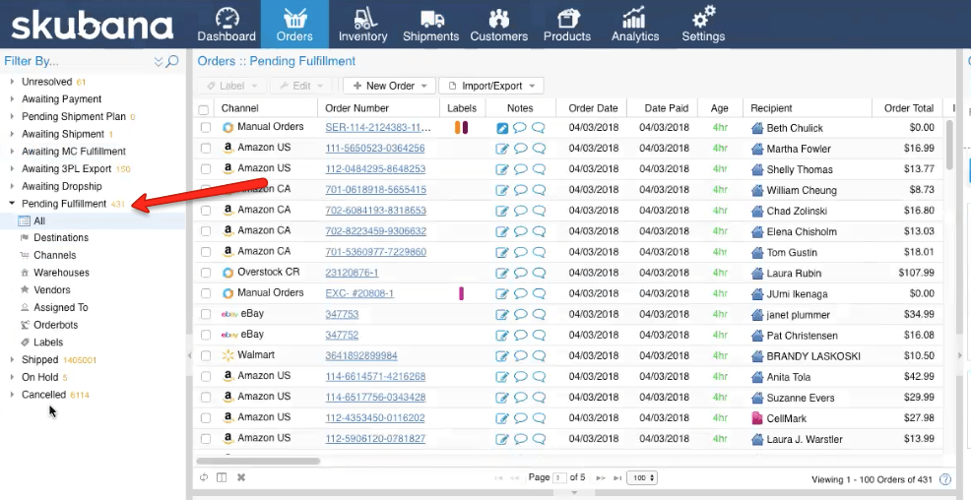Click the Walmart channel icon

[x=227, y=355]
